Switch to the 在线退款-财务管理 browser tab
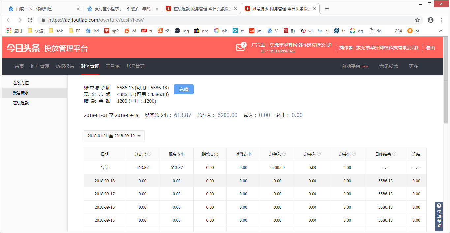Image resolution: width=450 pixels, height=233 pixels. [x=201, y=9]
